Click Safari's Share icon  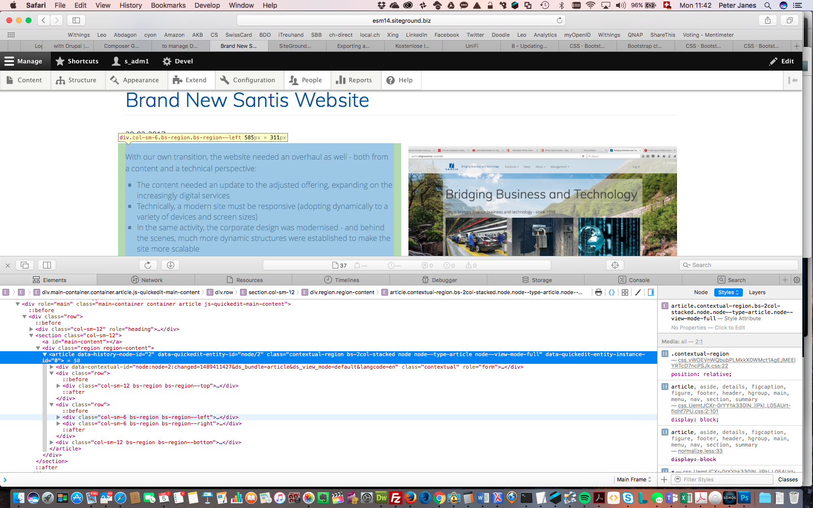click(768, 20)
